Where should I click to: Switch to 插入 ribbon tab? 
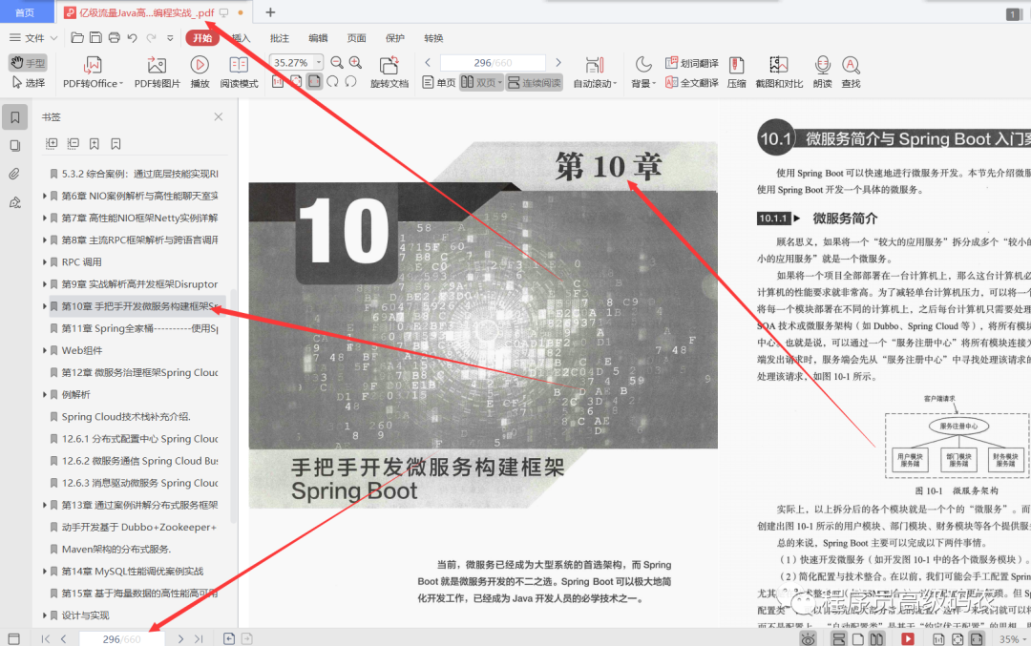click(x=242, y=38)
